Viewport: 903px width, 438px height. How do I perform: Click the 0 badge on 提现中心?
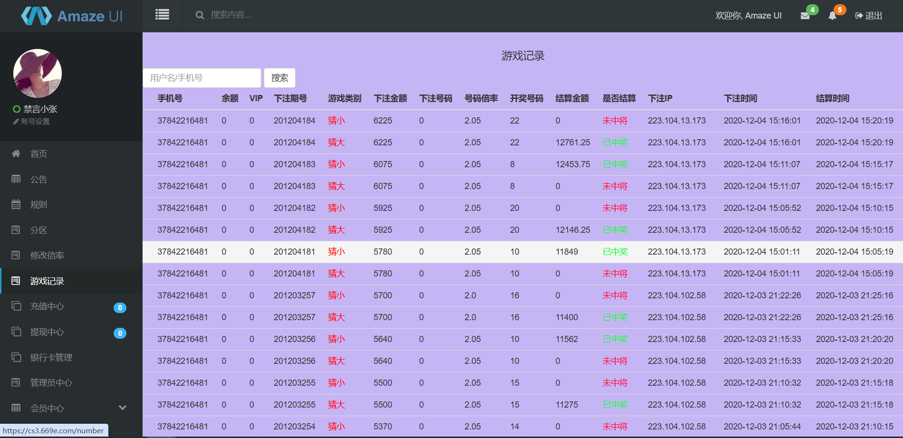[x=120, y=333]
